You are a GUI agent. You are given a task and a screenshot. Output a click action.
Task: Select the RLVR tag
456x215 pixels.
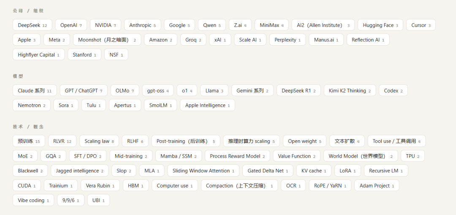(x=62, y=141)
